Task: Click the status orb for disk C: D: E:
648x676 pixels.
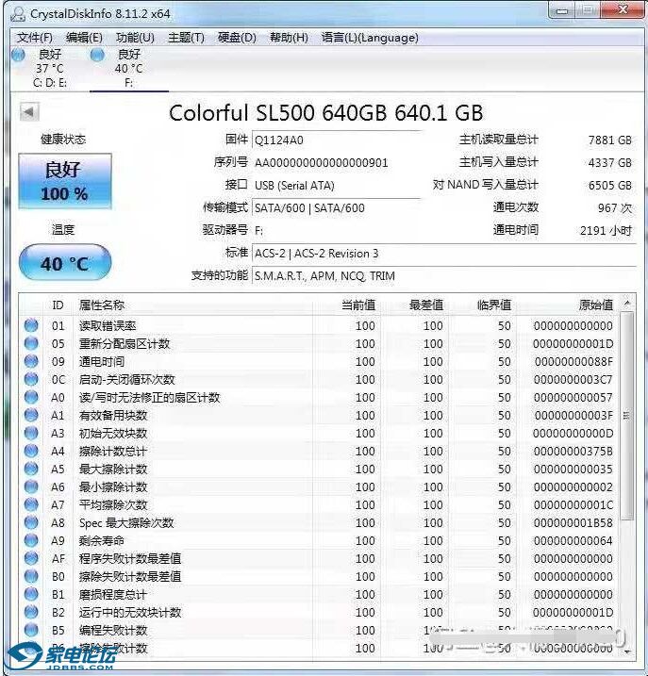Action: pyautogui.click(x=18, y=56)
